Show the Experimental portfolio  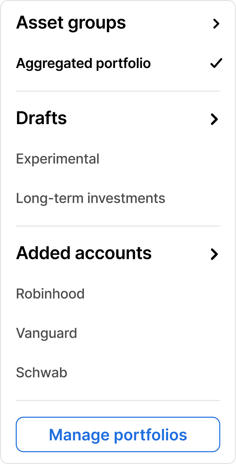click(58, 159)
